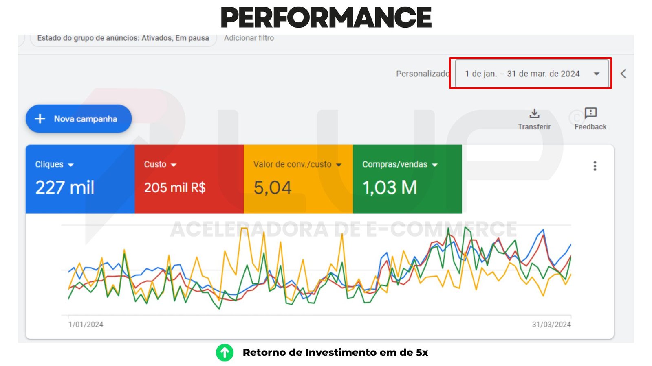Click the Nova campanha button label
This screenshot has height=366, width=652.
[86, 119]
